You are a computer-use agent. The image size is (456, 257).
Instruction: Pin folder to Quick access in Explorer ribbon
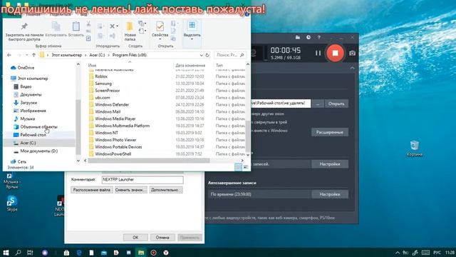24,31
